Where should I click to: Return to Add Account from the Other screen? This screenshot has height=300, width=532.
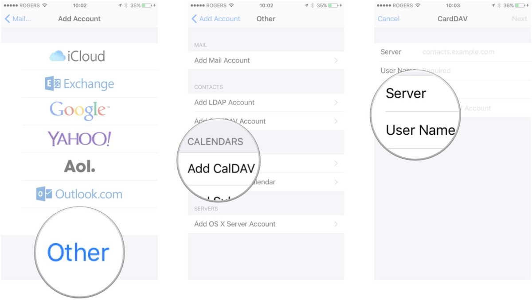click(215, 19)
